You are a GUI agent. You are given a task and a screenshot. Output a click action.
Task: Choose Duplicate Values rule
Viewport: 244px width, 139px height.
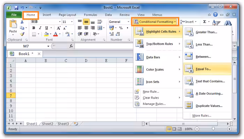click(x=207, y=106)
